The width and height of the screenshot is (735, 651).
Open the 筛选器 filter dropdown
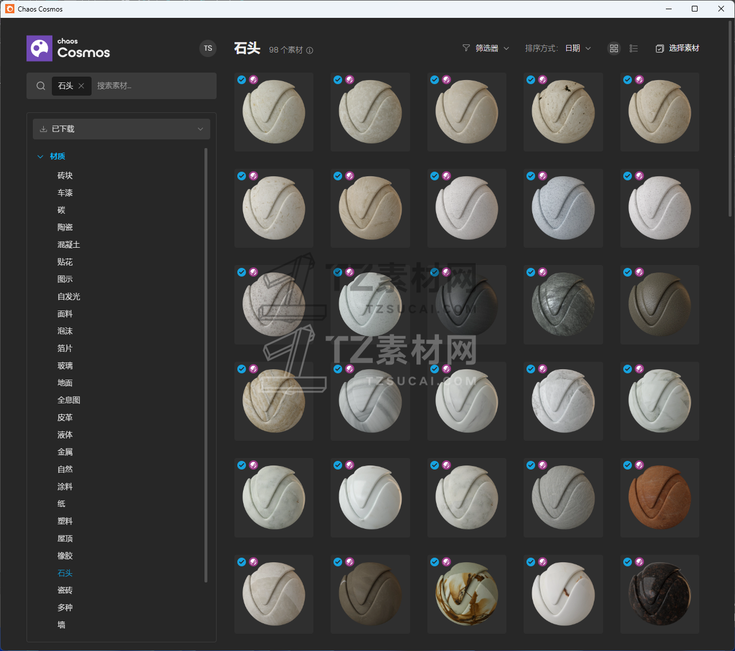click(486, 48)
